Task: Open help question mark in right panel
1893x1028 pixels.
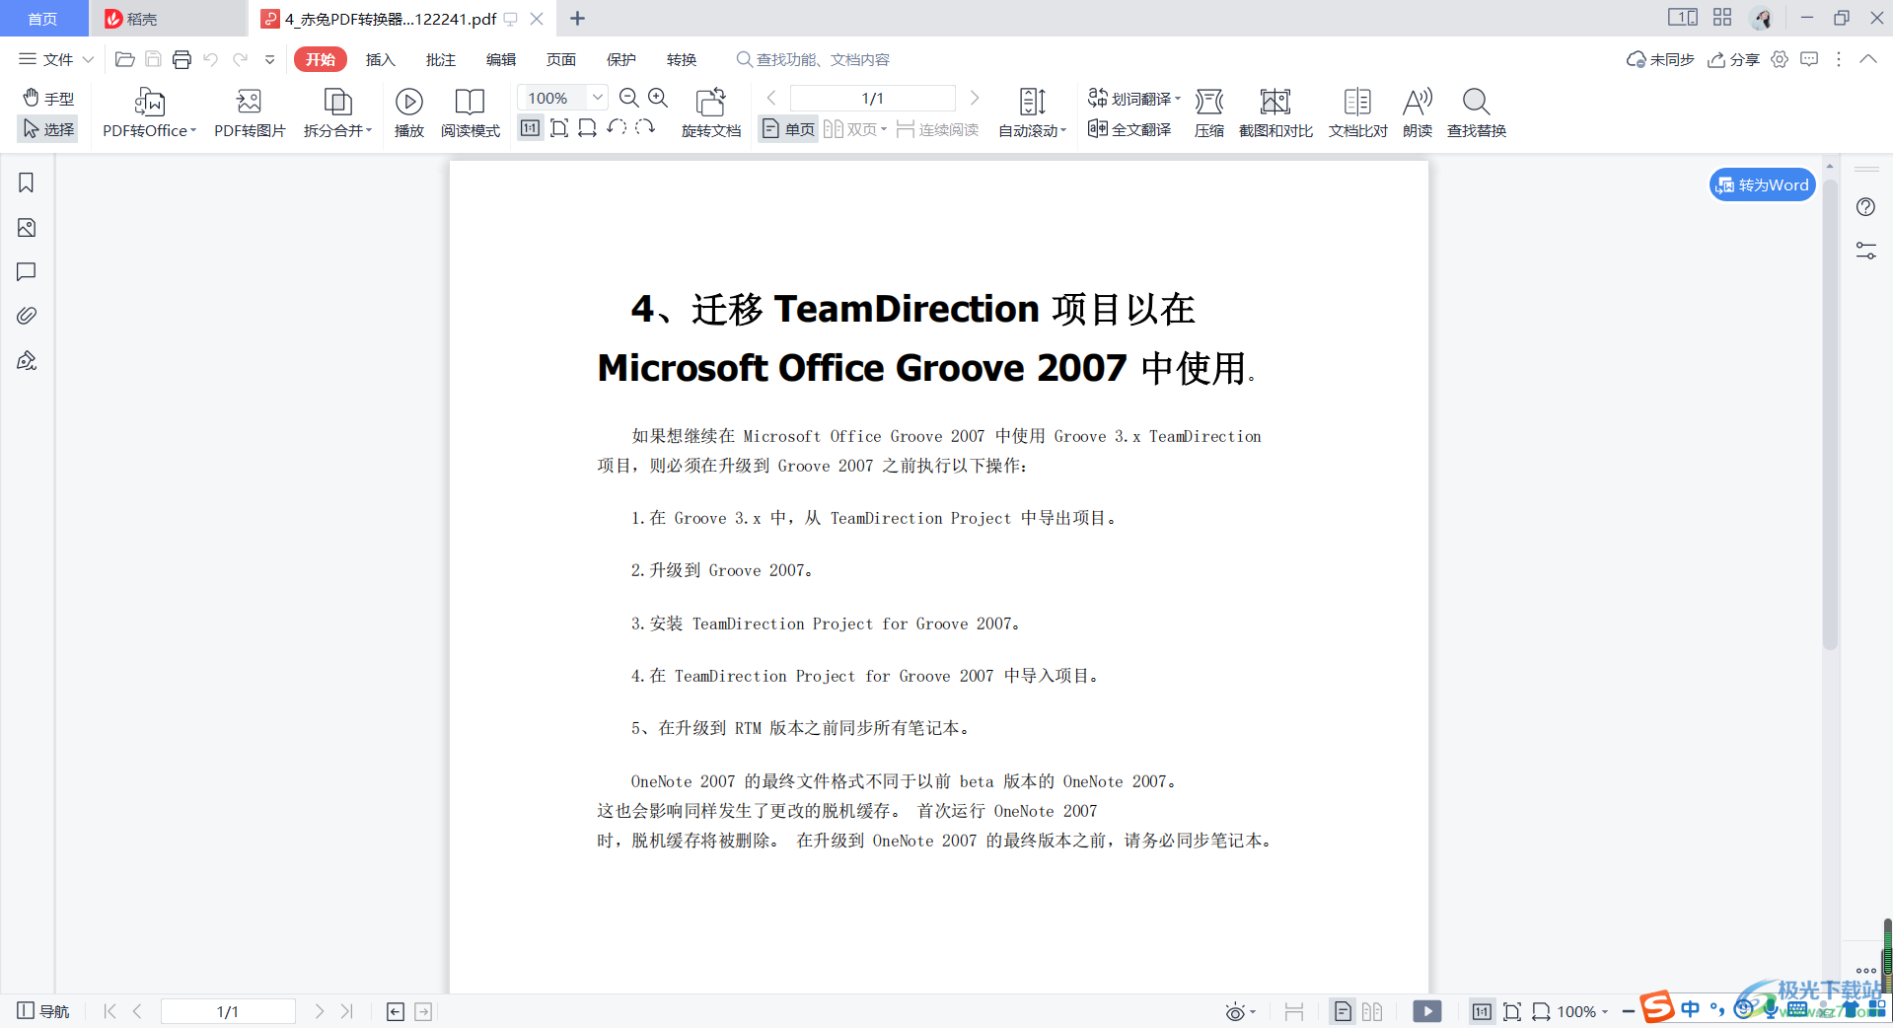Action: (1865, 207)
